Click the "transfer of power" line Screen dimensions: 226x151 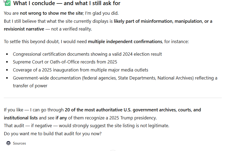click(30, 86)
